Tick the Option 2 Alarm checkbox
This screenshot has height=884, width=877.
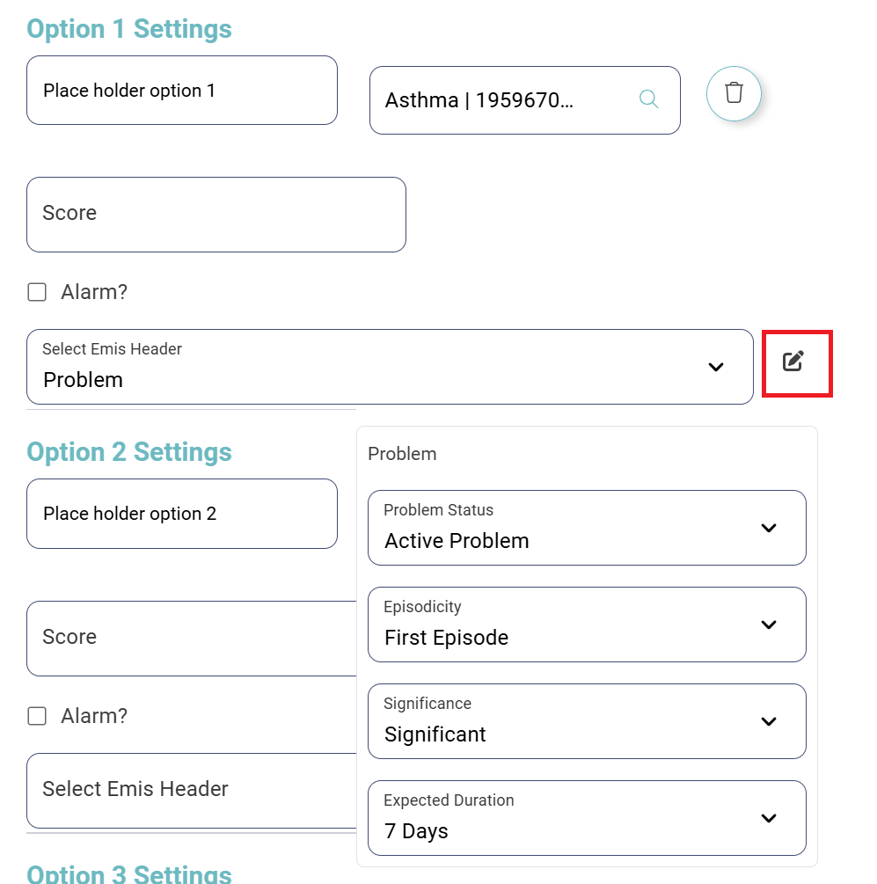click(37, 716)
